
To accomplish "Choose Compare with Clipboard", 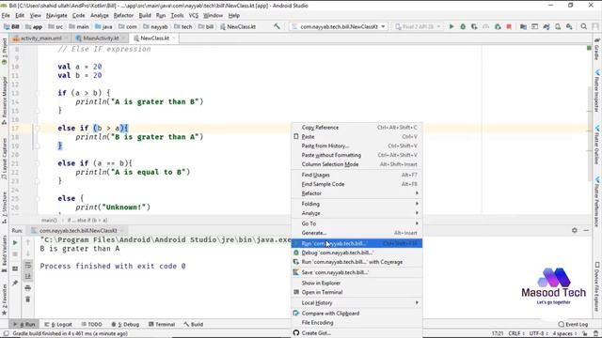I will [x=357, y=313].
